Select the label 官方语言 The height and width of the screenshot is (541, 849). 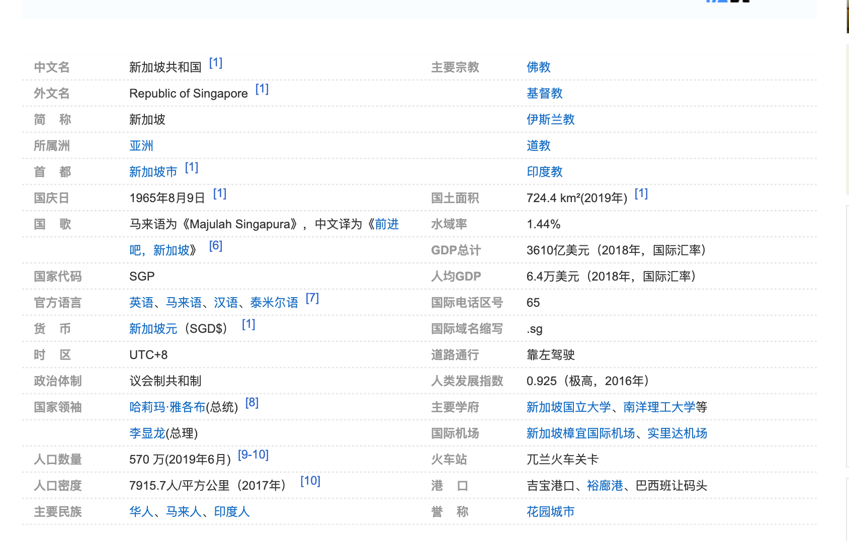(x=58, y=303)
